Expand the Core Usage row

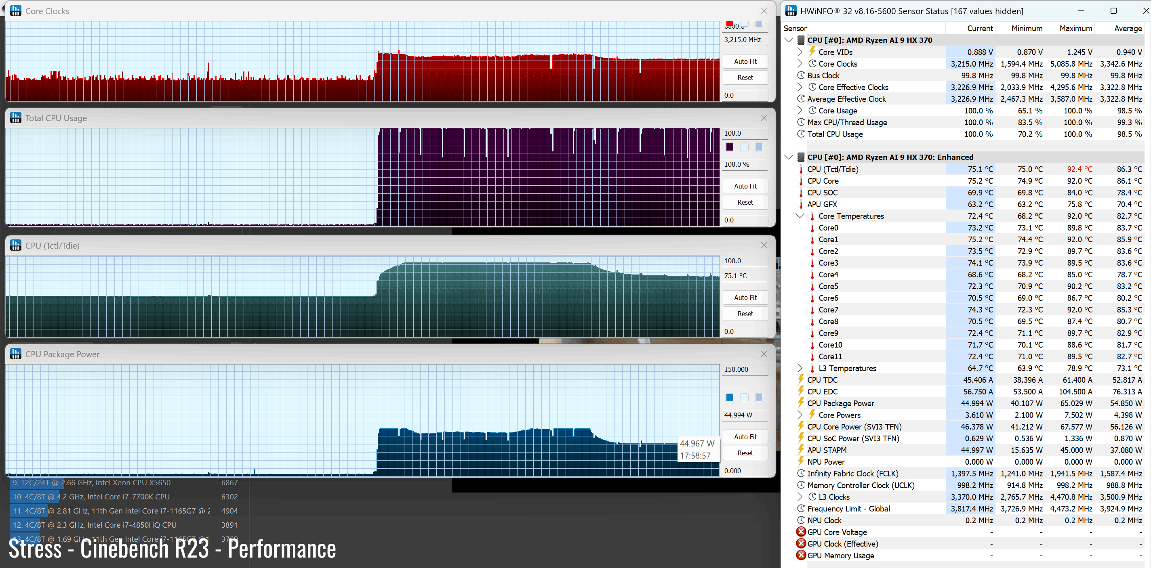tap(800, 110)
